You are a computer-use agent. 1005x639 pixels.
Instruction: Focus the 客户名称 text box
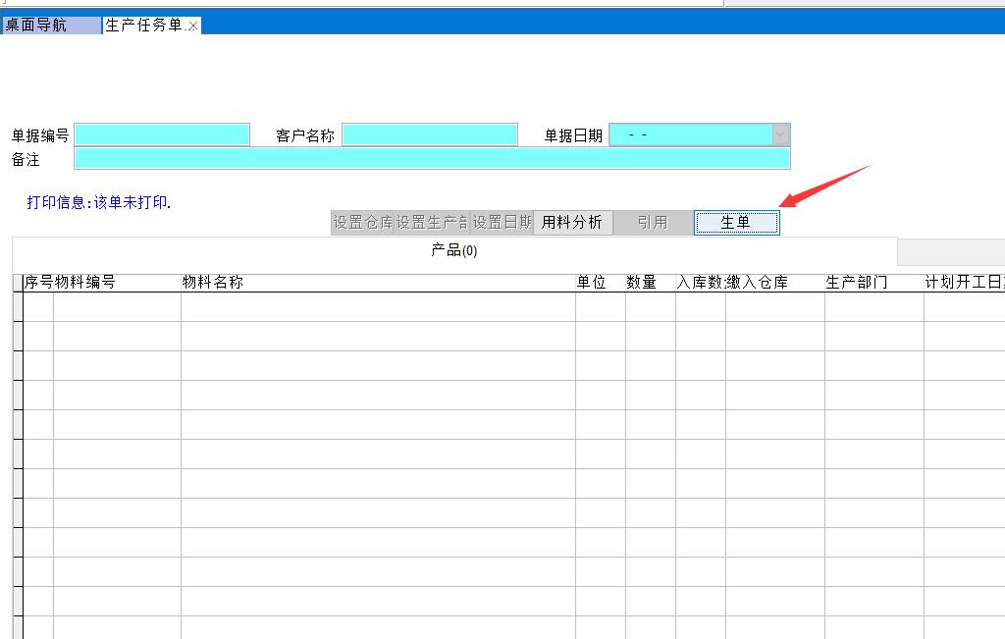click(x=429, y=135)
